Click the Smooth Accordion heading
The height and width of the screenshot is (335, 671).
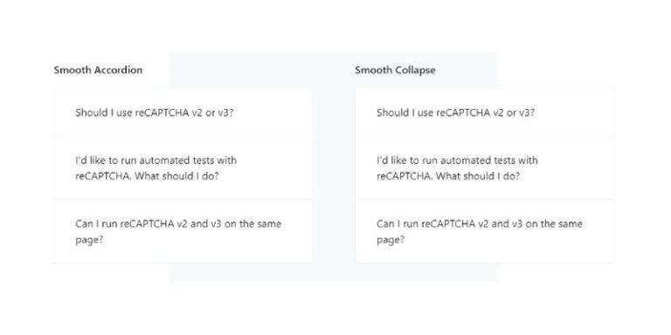[x=98, y=70]
